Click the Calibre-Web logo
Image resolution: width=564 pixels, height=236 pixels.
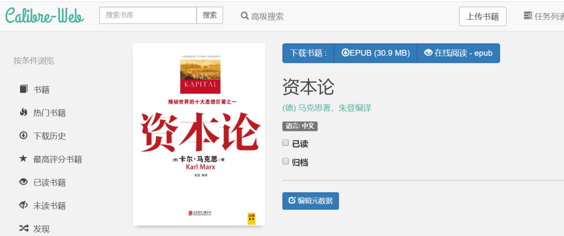(x=45, y=16)
